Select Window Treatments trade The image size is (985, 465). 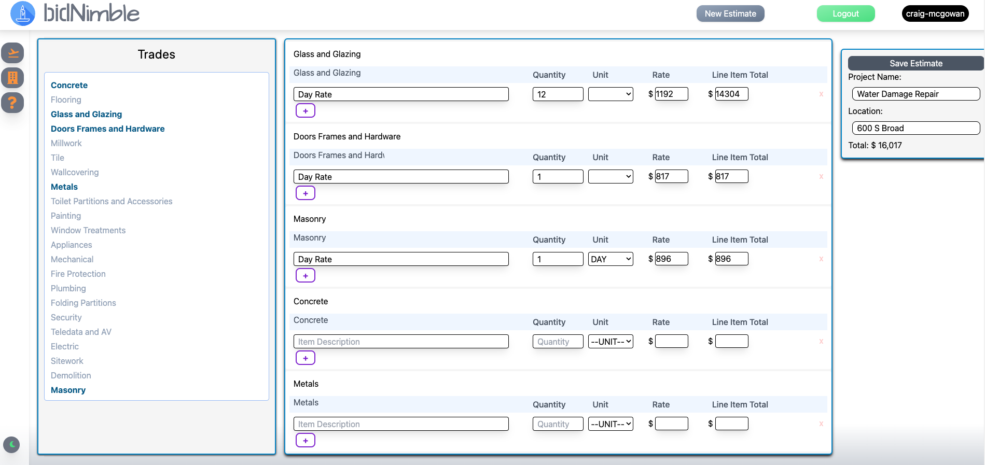coord(88,230)
